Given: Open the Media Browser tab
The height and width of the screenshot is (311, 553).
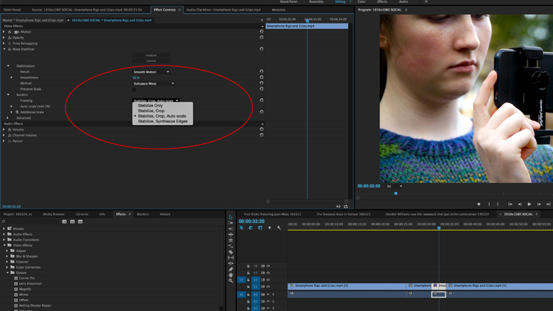Looking at the screenshot, I should pyautogui.click(x=53, y=214).
